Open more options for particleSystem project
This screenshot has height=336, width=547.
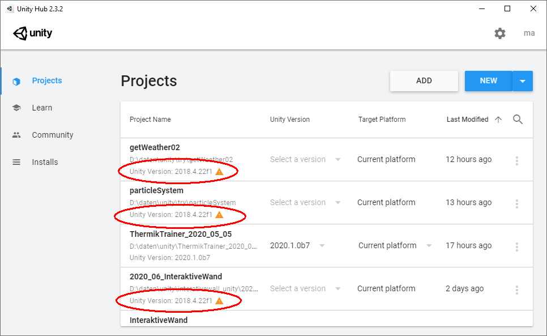(517, 203)
